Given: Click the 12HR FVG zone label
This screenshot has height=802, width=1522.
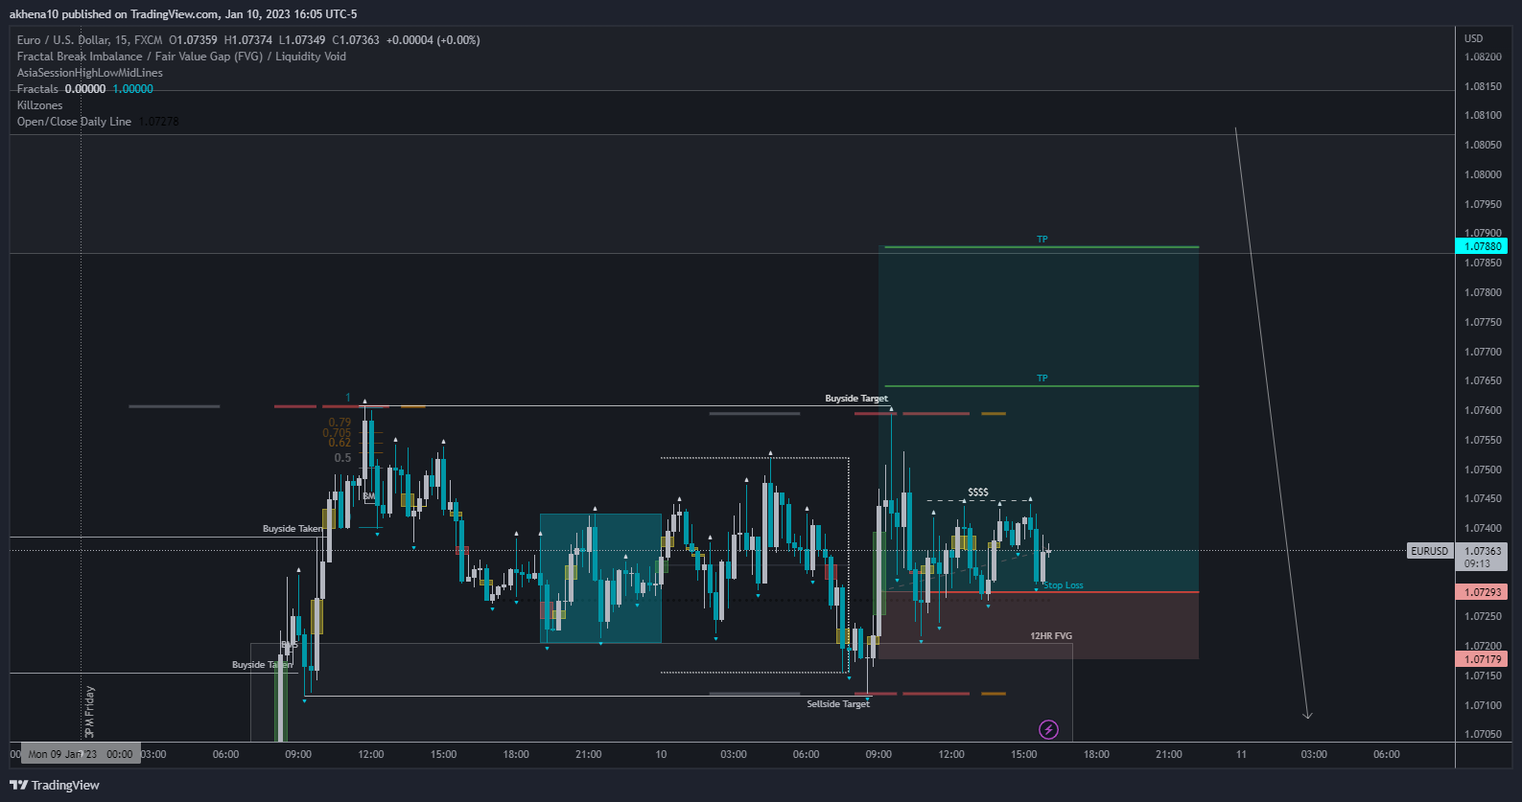Looking at the screenshot, I should (1051, 636).
